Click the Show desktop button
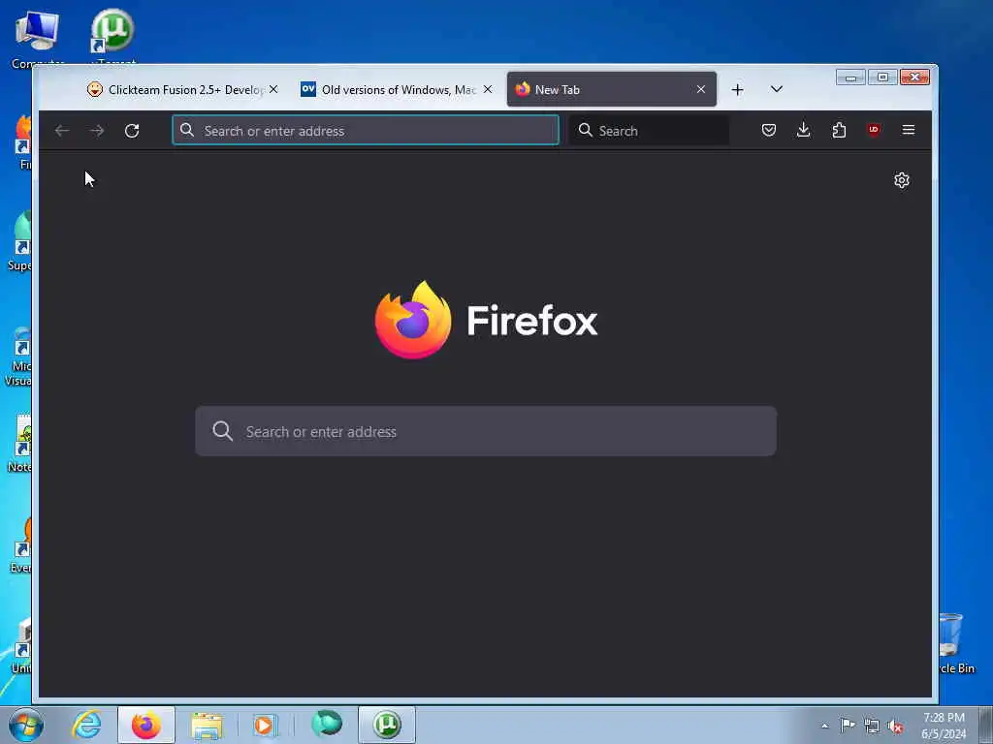 tap(986, 725)
